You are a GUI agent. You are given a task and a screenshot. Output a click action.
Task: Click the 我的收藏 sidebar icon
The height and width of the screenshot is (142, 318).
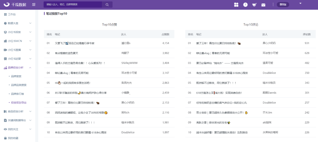(x=6, y=138)
